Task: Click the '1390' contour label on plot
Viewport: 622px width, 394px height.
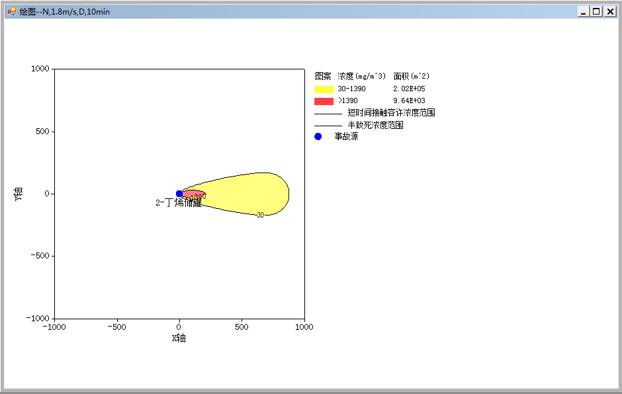Action: [x=199, y=196]
